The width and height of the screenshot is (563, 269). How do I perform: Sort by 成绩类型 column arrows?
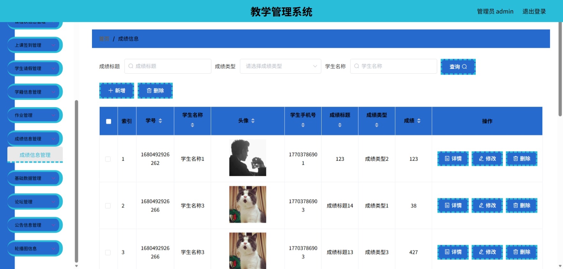377,125
